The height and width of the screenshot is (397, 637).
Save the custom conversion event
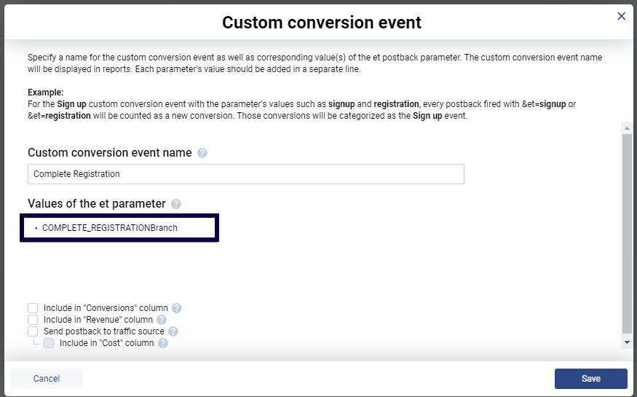[x=590, y=379]
